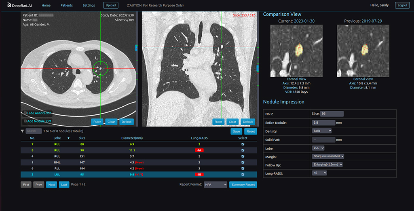Go to Settings in the top navigation
414x211 pixels.
(x=89, y=6)
